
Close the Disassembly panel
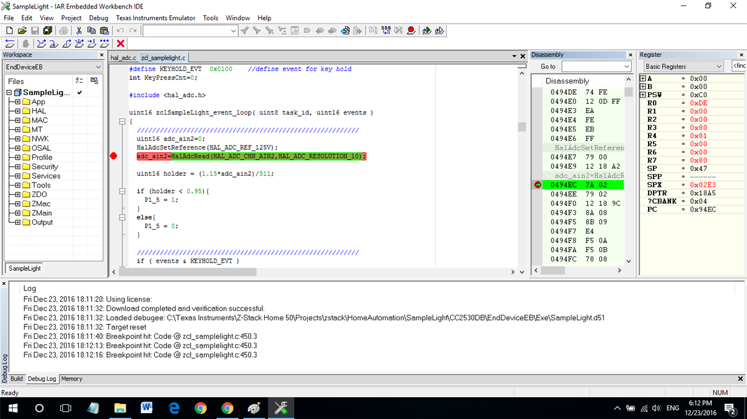tap(630, 55)
